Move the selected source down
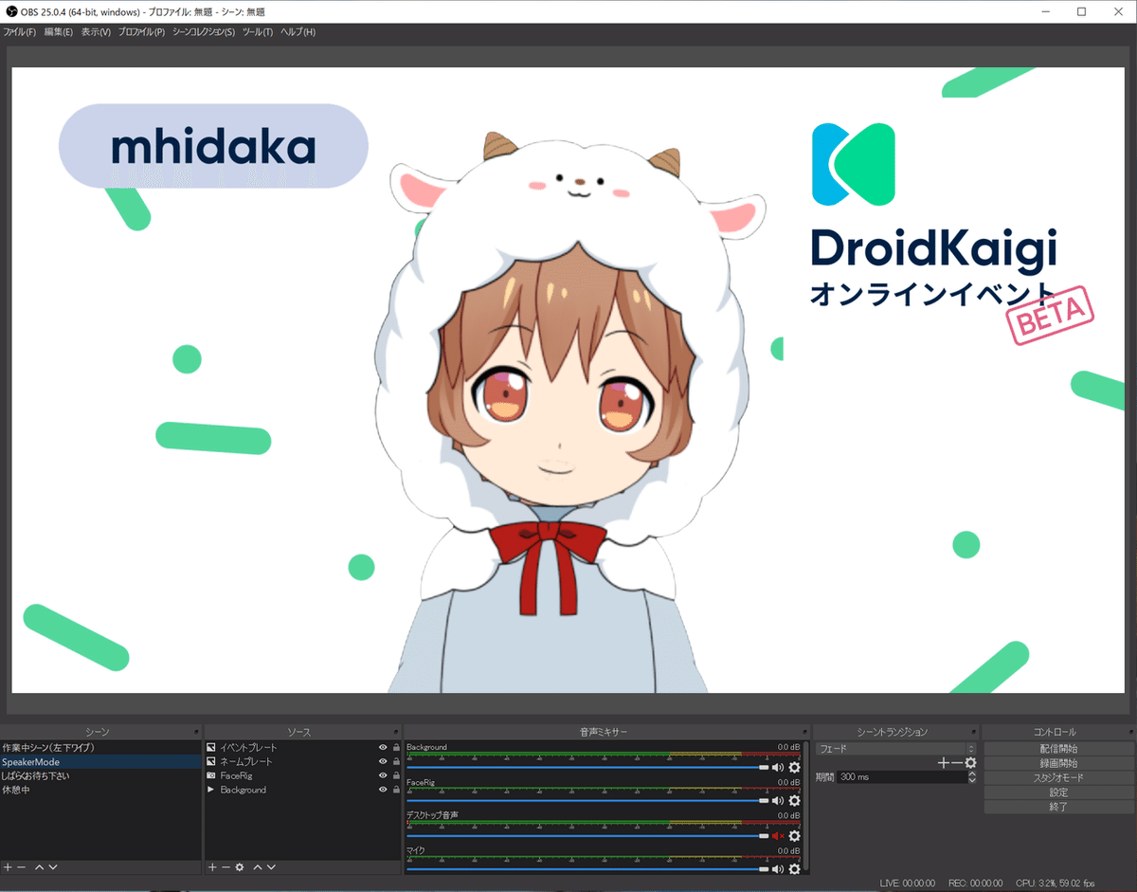 [x=271, y=867]
